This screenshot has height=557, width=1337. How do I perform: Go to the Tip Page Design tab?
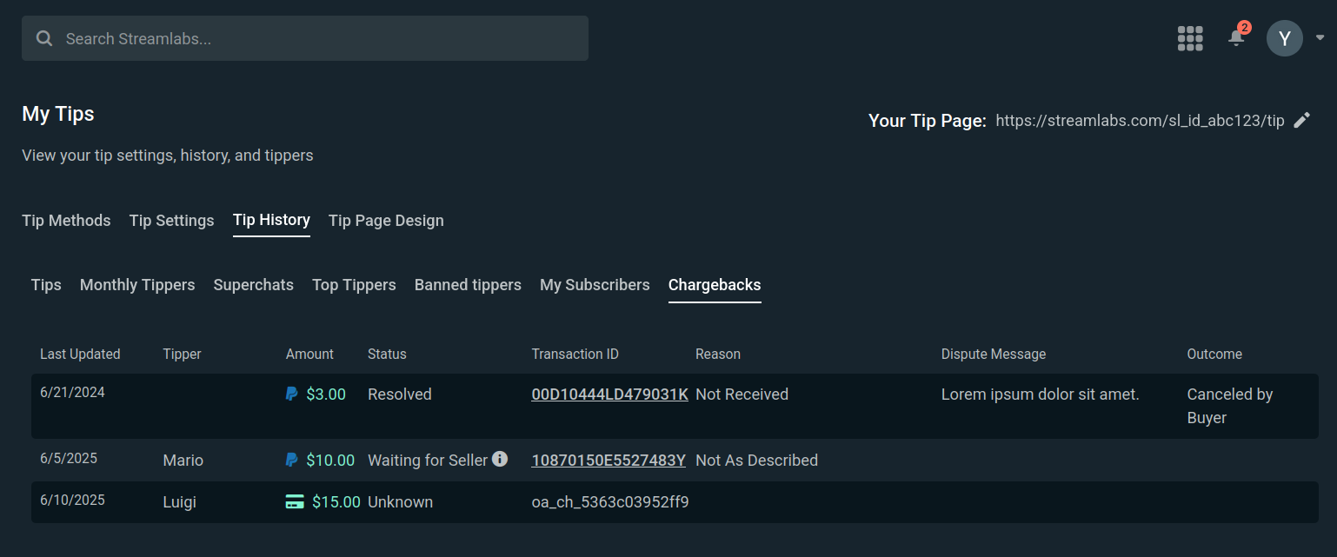386,221
